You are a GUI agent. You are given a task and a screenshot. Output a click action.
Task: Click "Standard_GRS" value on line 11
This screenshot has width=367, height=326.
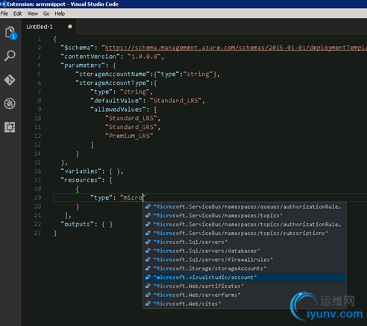[131, 127]
